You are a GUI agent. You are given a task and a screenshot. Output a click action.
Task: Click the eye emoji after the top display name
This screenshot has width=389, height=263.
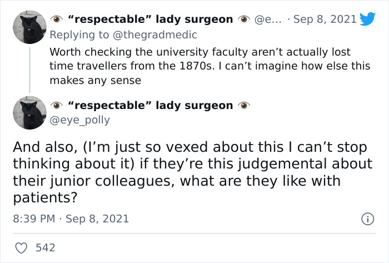(x=243, y=19)
